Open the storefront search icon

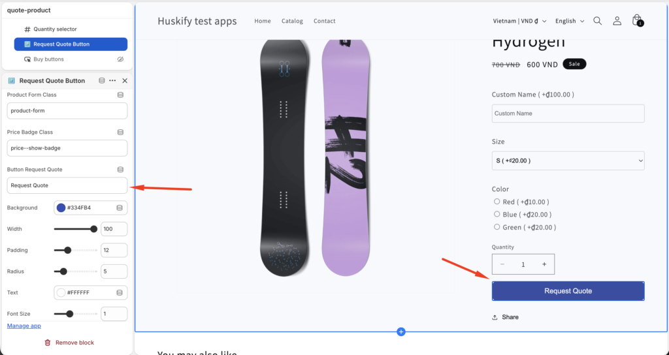pos(597,21)
